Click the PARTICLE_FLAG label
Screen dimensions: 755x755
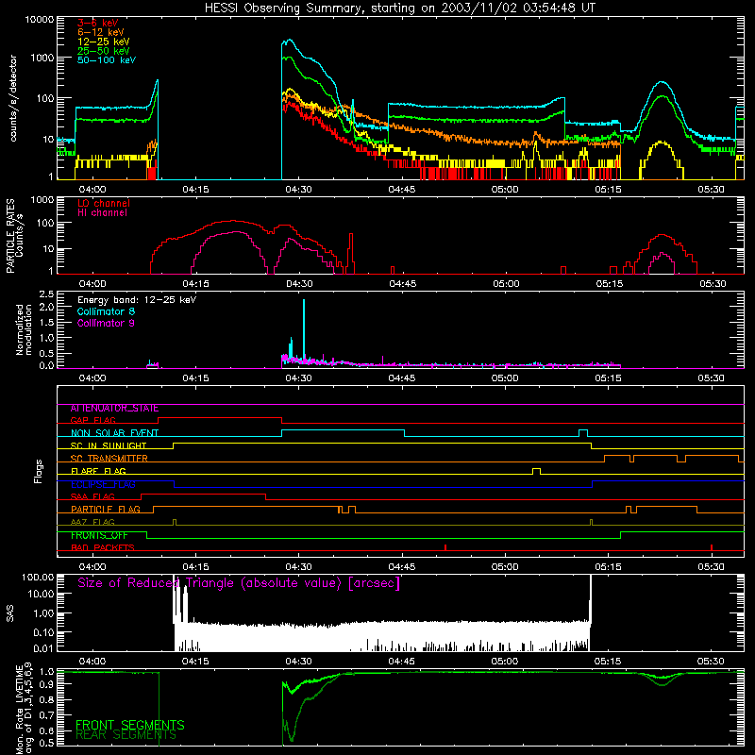(x=106, y=509)
